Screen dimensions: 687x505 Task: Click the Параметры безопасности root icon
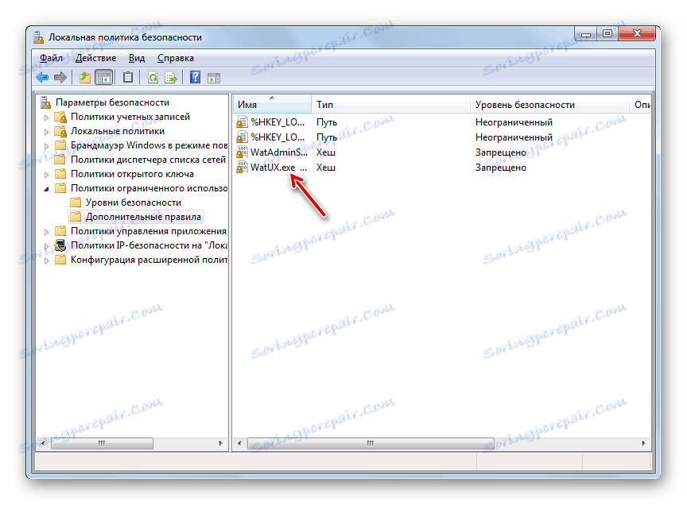45,102
